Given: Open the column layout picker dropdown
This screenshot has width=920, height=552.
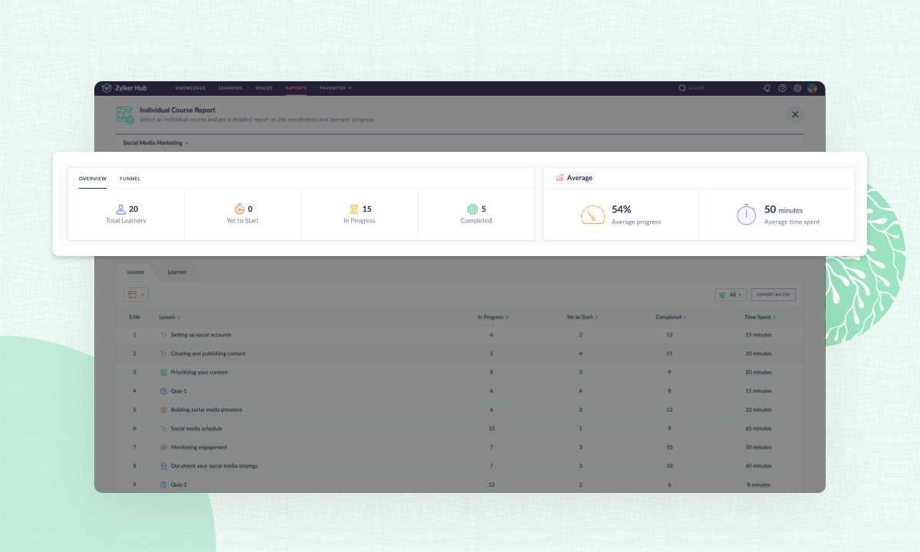Looking at the screenshot, I should 135,294.
